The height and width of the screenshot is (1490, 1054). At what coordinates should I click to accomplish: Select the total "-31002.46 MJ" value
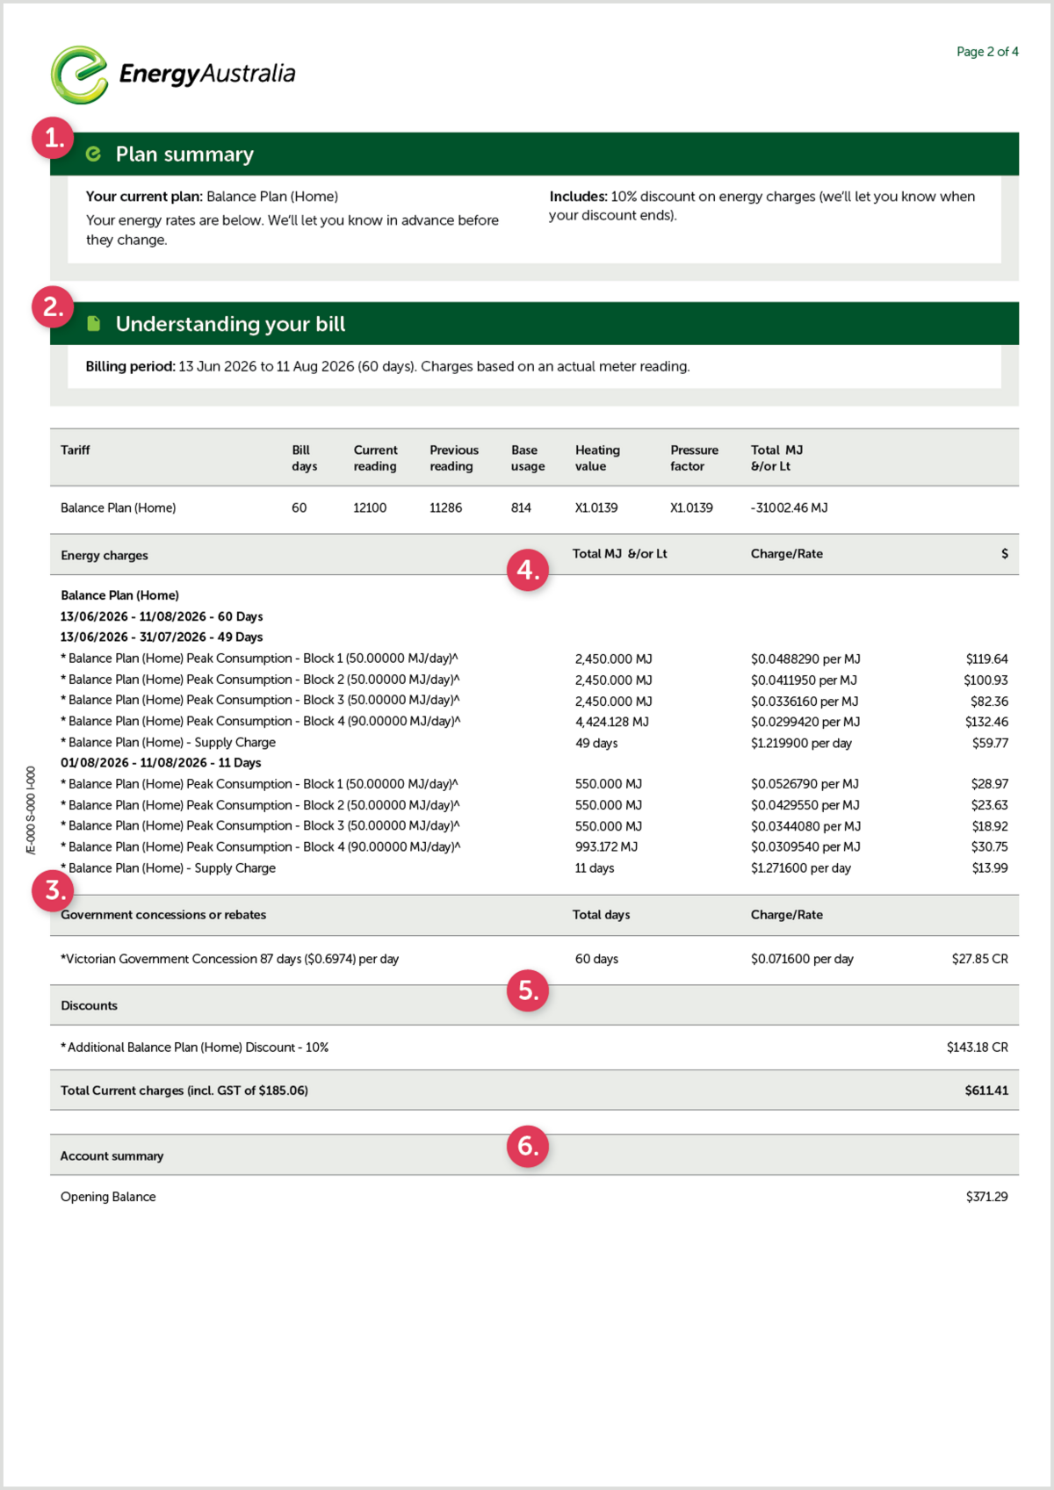coord(789,507)
